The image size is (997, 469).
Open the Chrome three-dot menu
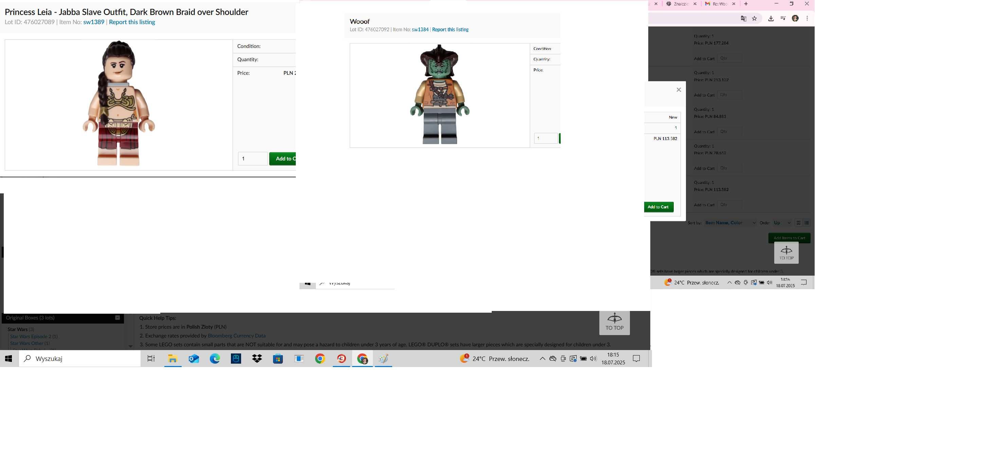point(807,18)
